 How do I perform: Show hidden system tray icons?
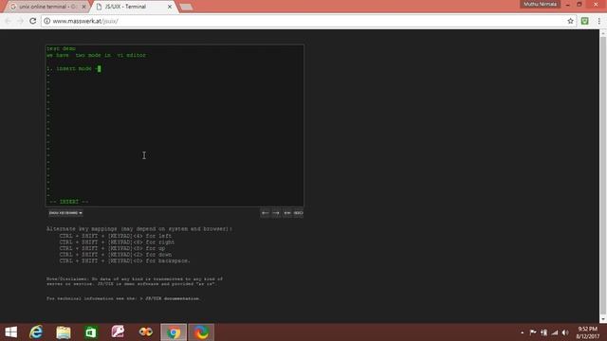523,332
